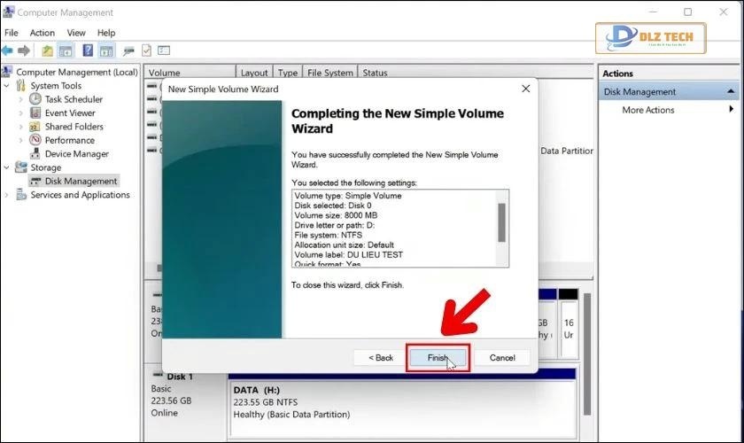744x443 pixels.
Task: Click the settings summary list scrollbar
Action: coord(502,223)
